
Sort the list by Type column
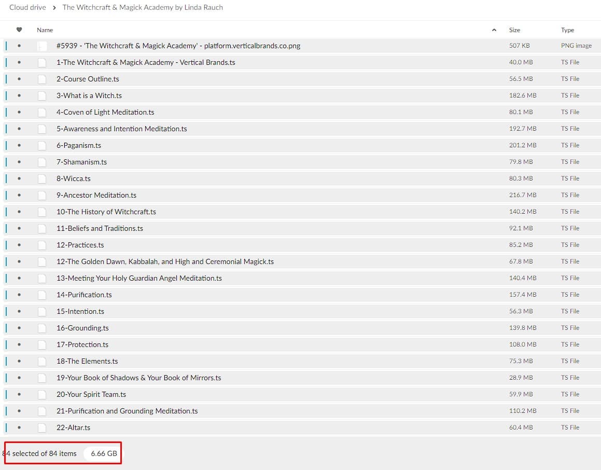click(x=567, y=30)
